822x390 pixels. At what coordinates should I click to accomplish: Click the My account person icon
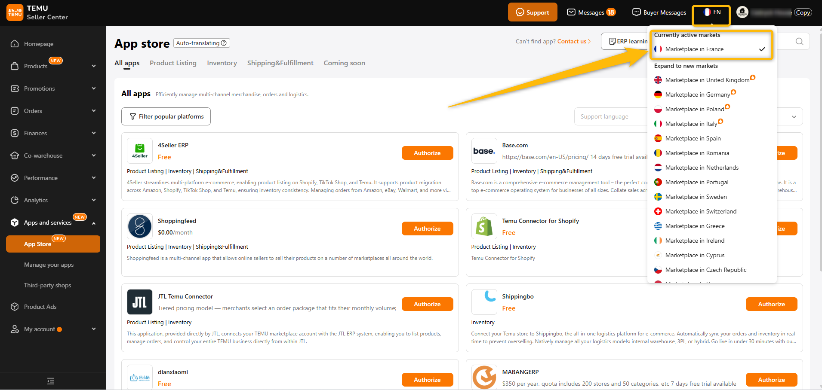15,329
